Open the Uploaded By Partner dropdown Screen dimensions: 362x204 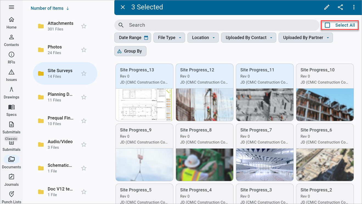pos(306,38)
